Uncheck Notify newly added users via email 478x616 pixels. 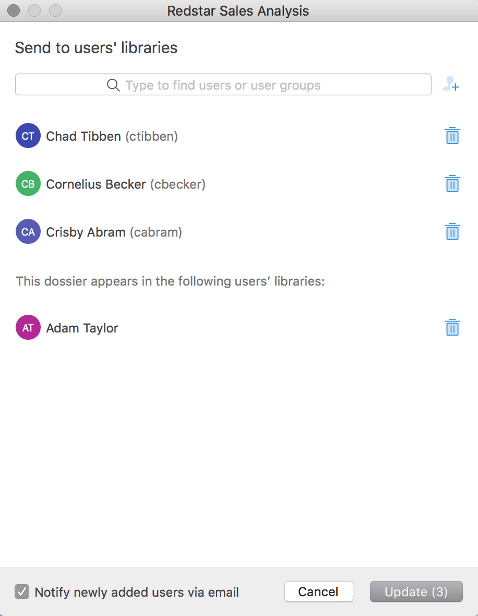pyautogui.click(x=22, y=592)
